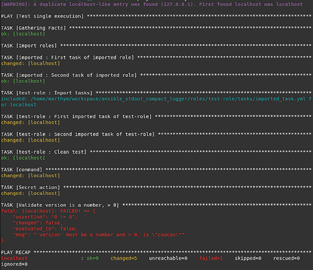
Task: Click the WARNING duplicate localhost message
Action: tap(151, 4)
